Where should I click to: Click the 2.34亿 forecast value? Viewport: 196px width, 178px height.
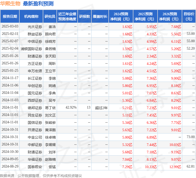152,56
